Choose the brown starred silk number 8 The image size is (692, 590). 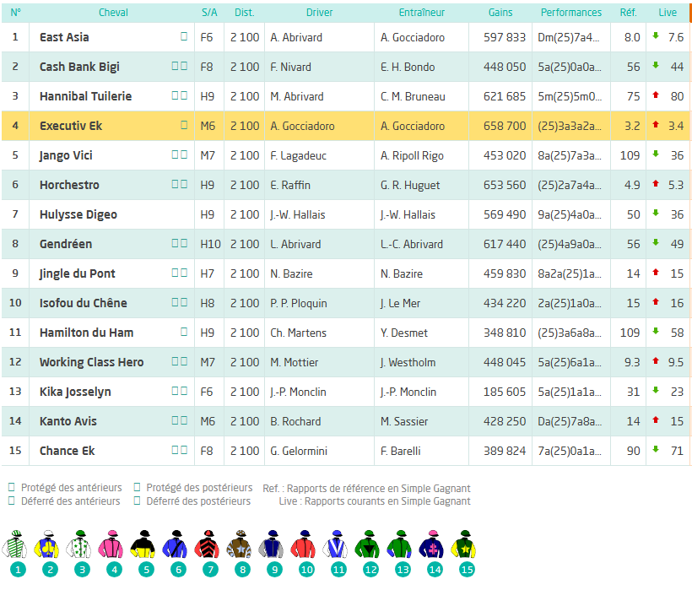click(x=242, y=546)
